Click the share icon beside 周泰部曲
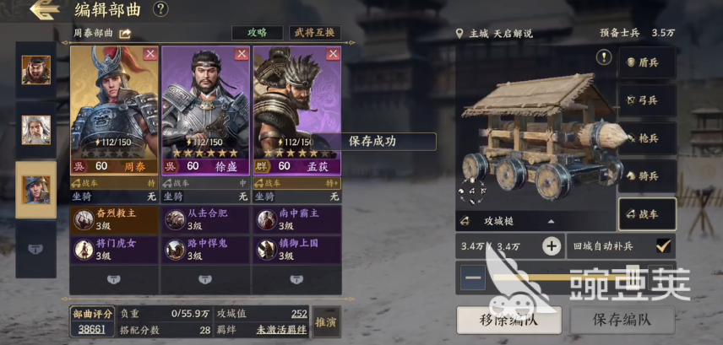 coord(125,34)
